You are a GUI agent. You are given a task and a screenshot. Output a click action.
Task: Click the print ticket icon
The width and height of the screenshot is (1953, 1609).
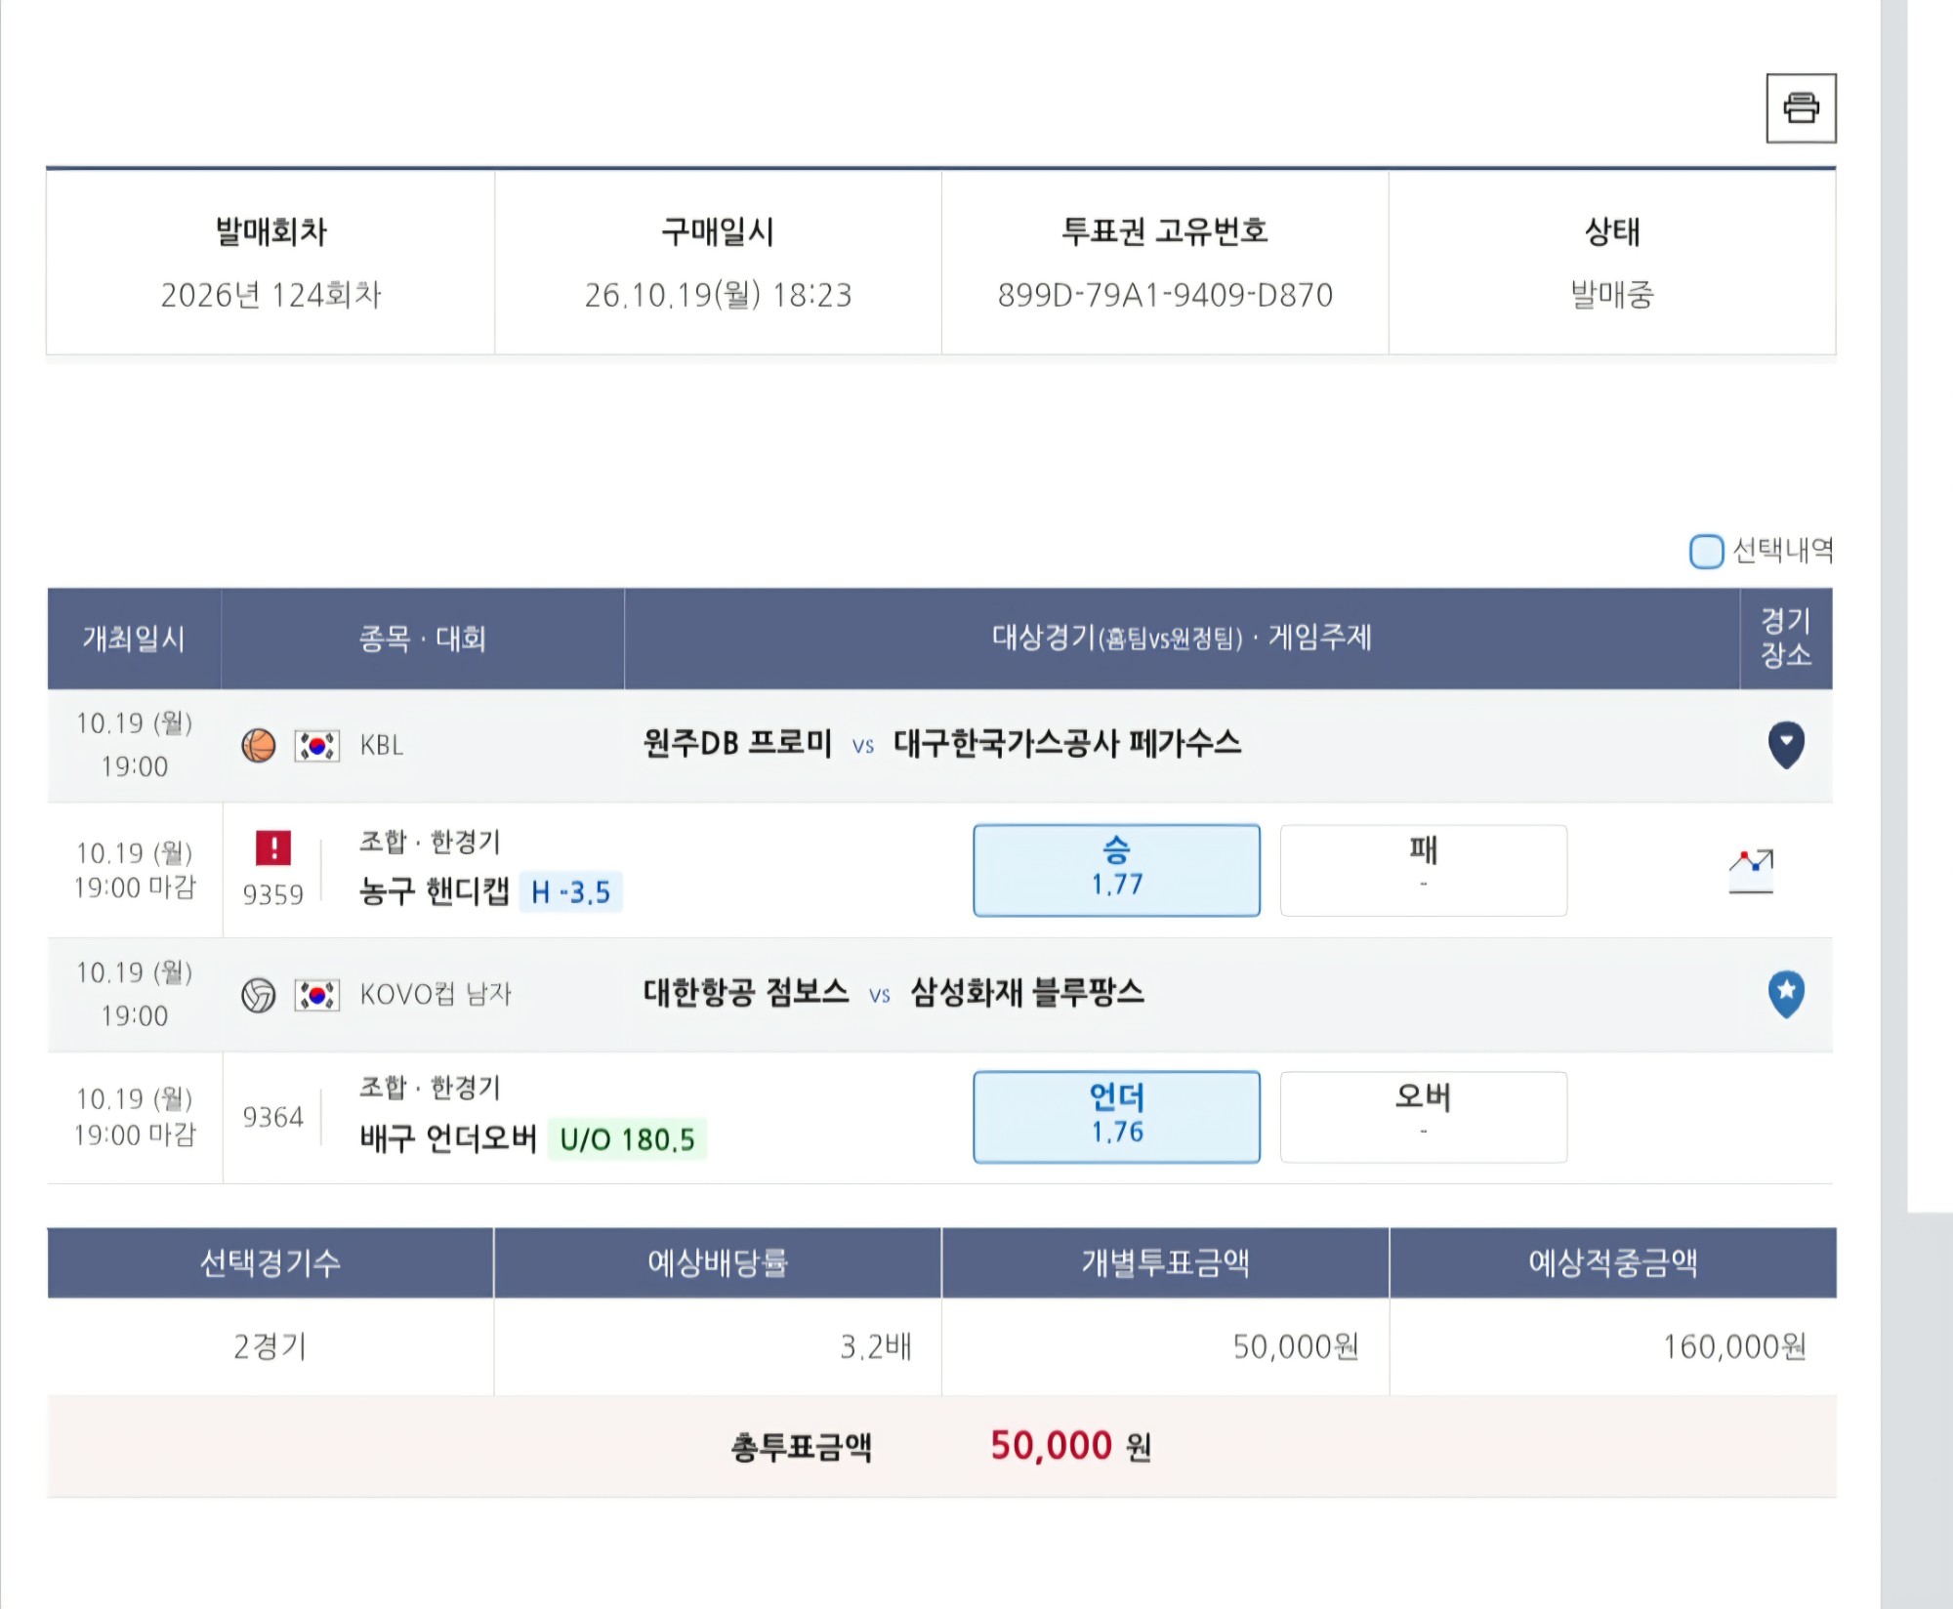[x=1801, y=108]
